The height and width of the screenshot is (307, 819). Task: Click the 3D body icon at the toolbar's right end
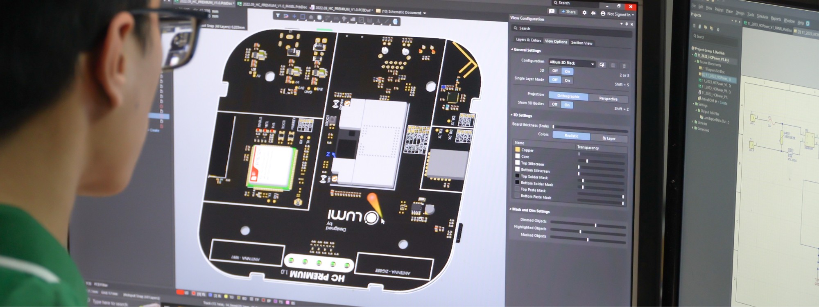(395, 21)
